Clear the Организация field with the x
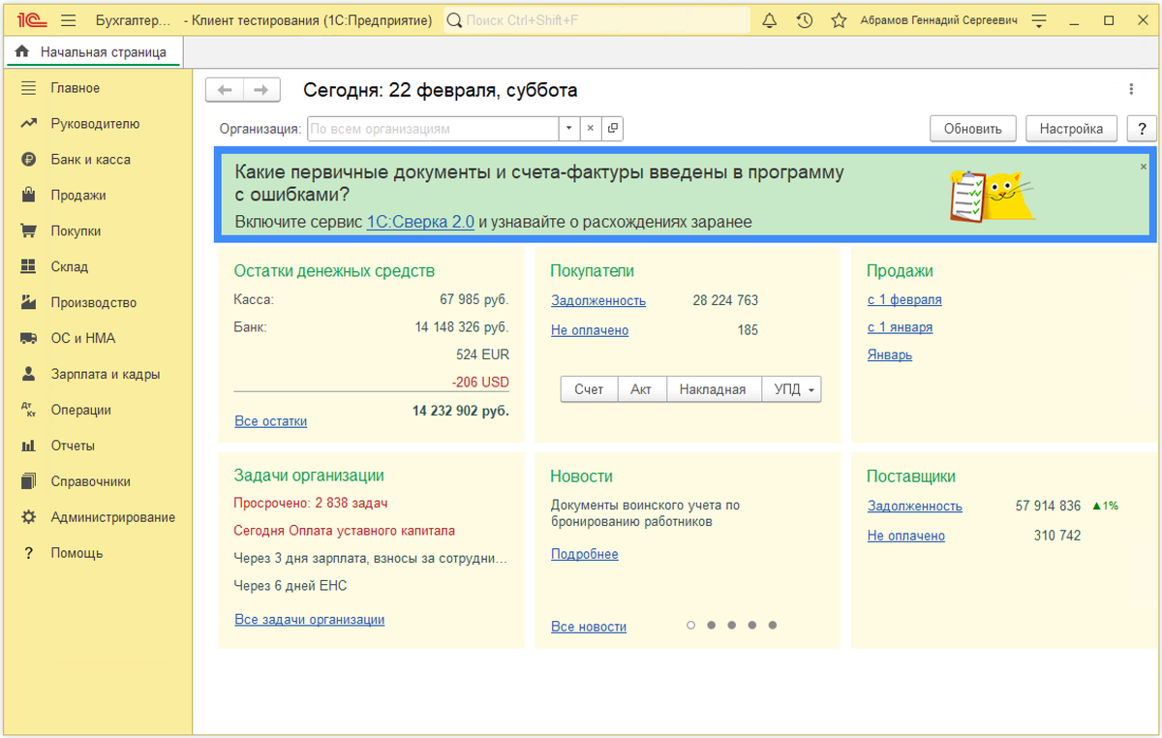 (590, 129)
